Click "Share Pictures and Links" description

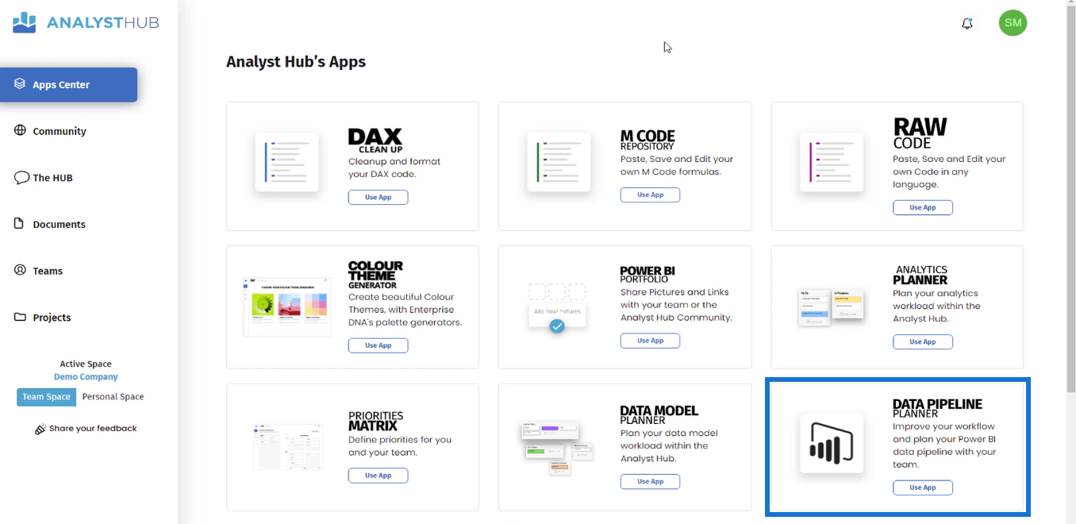676,305
